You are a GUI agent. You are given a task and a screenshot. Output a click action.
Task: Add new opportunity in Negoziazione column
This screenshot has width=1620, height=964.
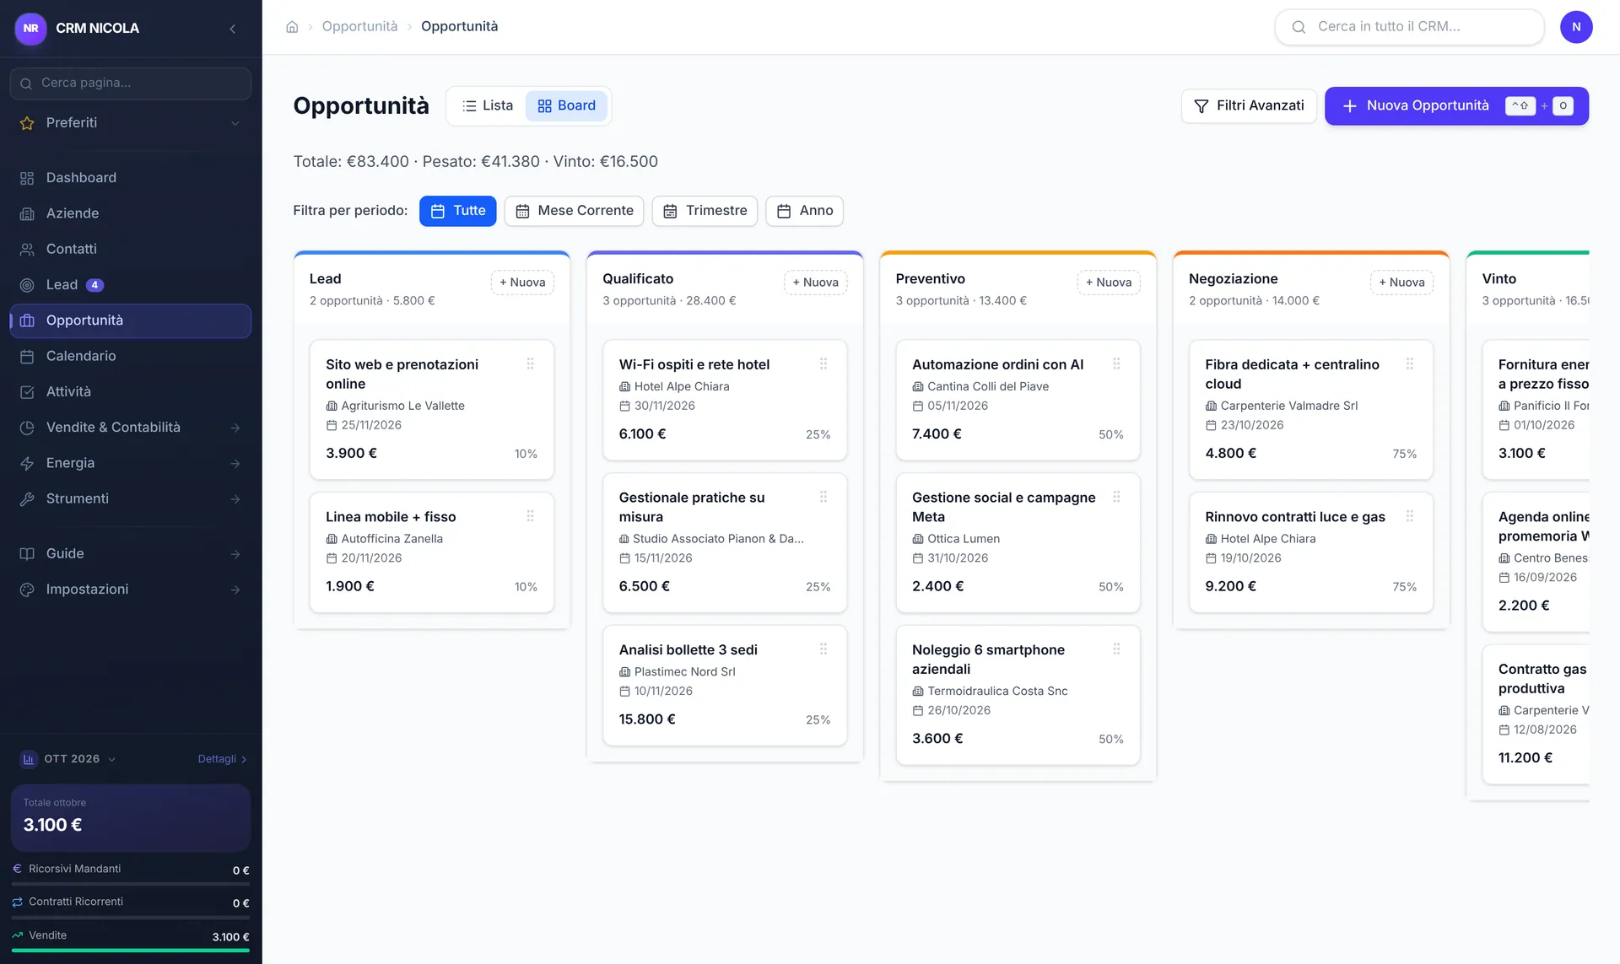click(x=1401, y=283)
